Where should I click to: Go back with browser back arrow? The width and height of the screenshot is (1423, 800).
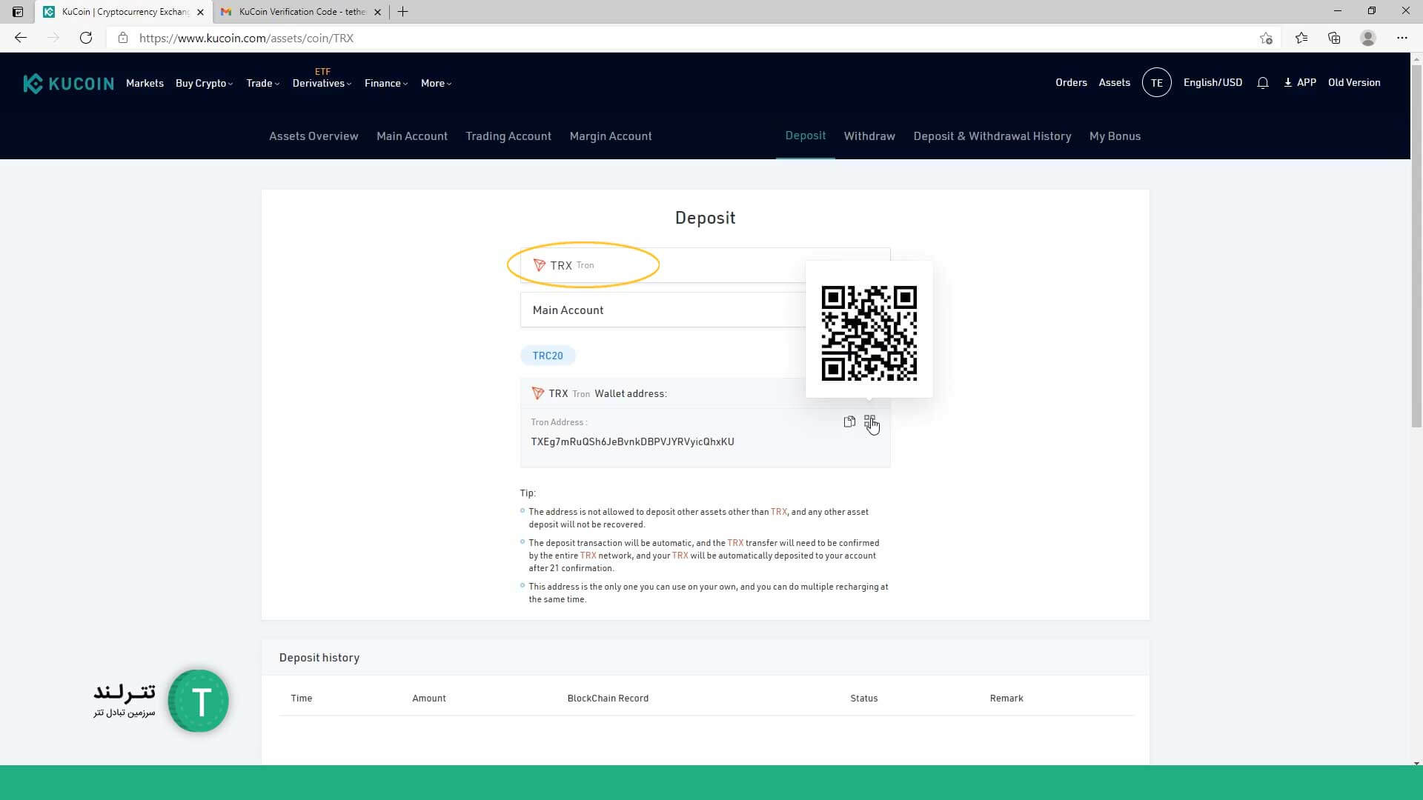point(21,38)
